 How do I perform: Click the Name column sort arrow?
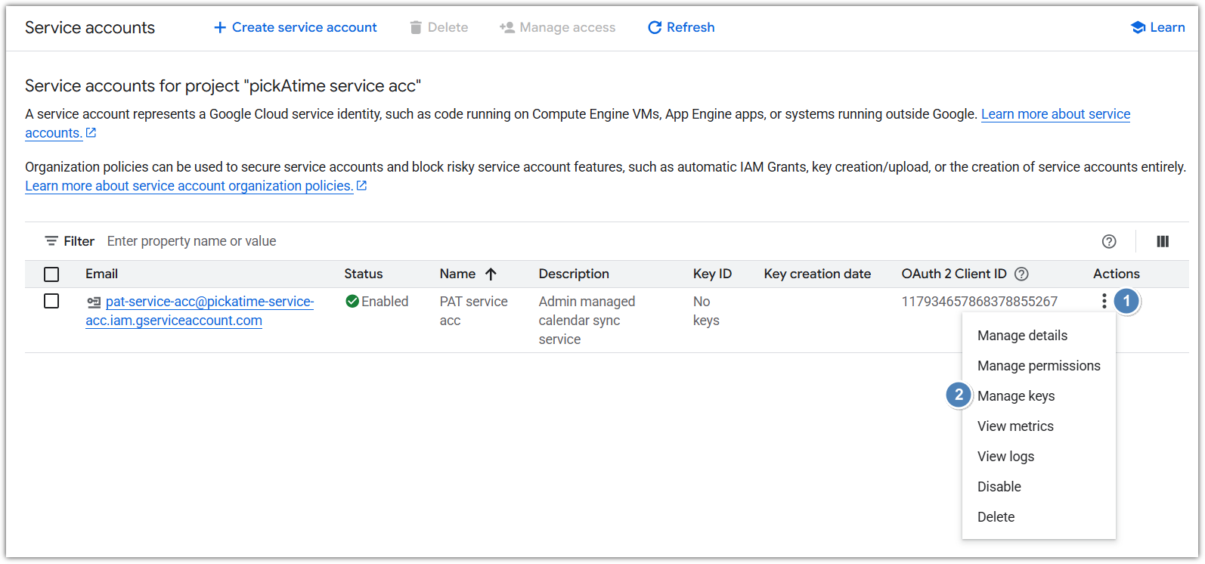491,274
